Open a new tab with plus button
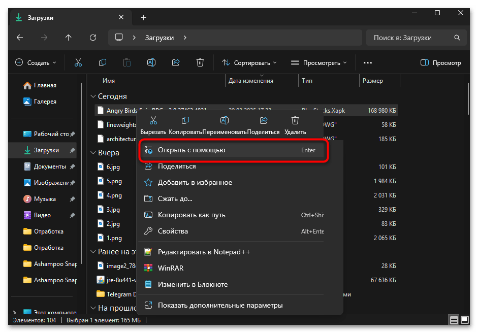 pos(144,18)
